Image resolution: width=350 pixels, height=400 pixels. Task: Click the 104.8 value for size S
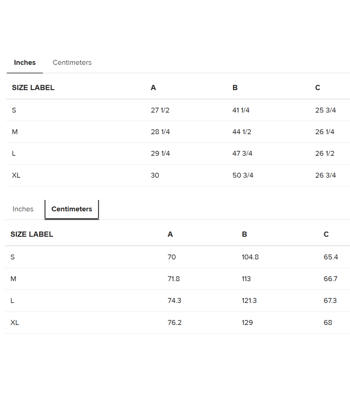(250, 257)
